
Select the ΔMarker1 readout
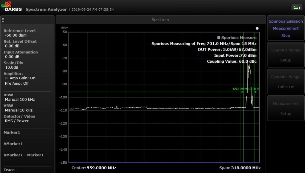click(x=13, y=144)
